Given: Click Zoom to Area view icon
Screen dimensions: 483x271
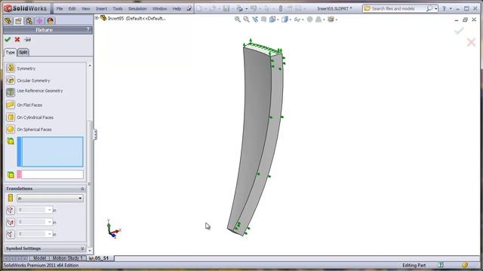Looking at the screenshot, I should (x=246, y=20).
